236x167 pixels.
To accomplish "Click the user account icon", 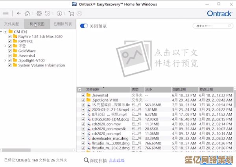I will (x=79, y=13).
